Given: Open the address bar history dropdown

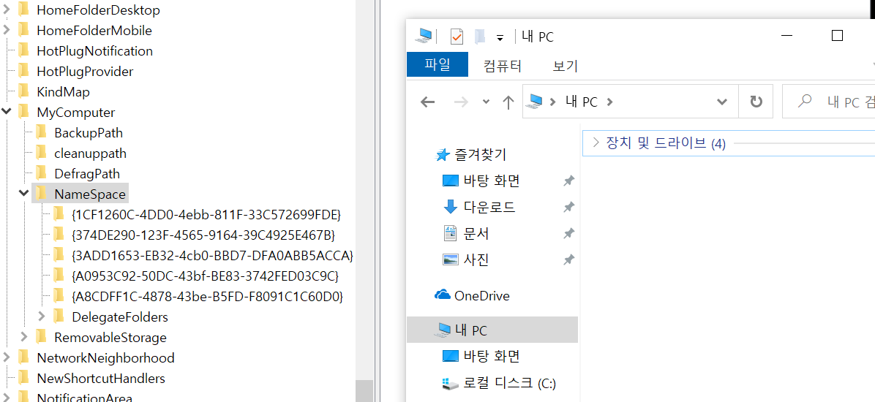Looking at the screenshot, I should (x=722, y=102).
